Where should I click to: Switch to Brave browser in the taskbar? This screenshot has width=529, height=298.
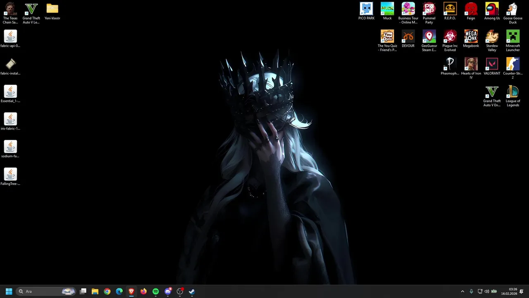(x=131, y=291)
